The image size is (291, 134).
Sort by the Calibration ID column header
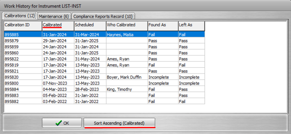pyautogui.click(x=23, y=26)
